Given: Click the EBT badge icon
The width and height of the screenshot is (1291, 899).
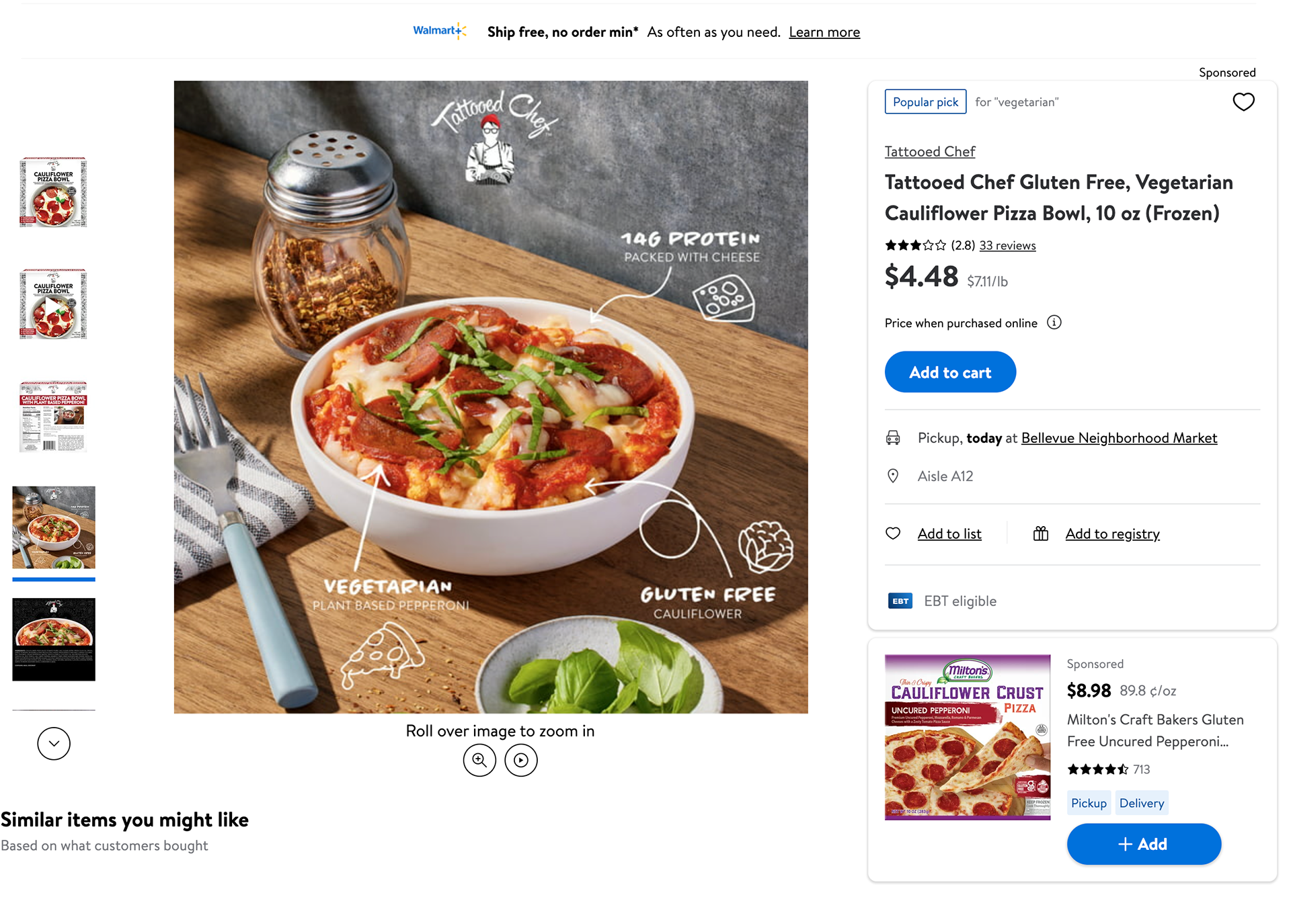Looking at the screenshot, I should point(900,601).
